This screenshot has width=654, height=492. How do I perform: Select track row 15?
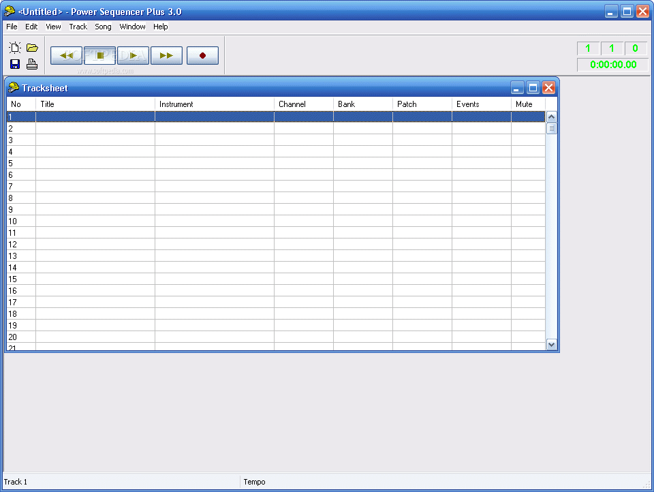click(276, 279)
